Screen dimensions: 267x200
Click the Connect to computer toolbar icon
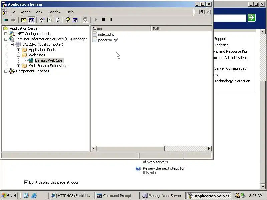pos(85,20)
